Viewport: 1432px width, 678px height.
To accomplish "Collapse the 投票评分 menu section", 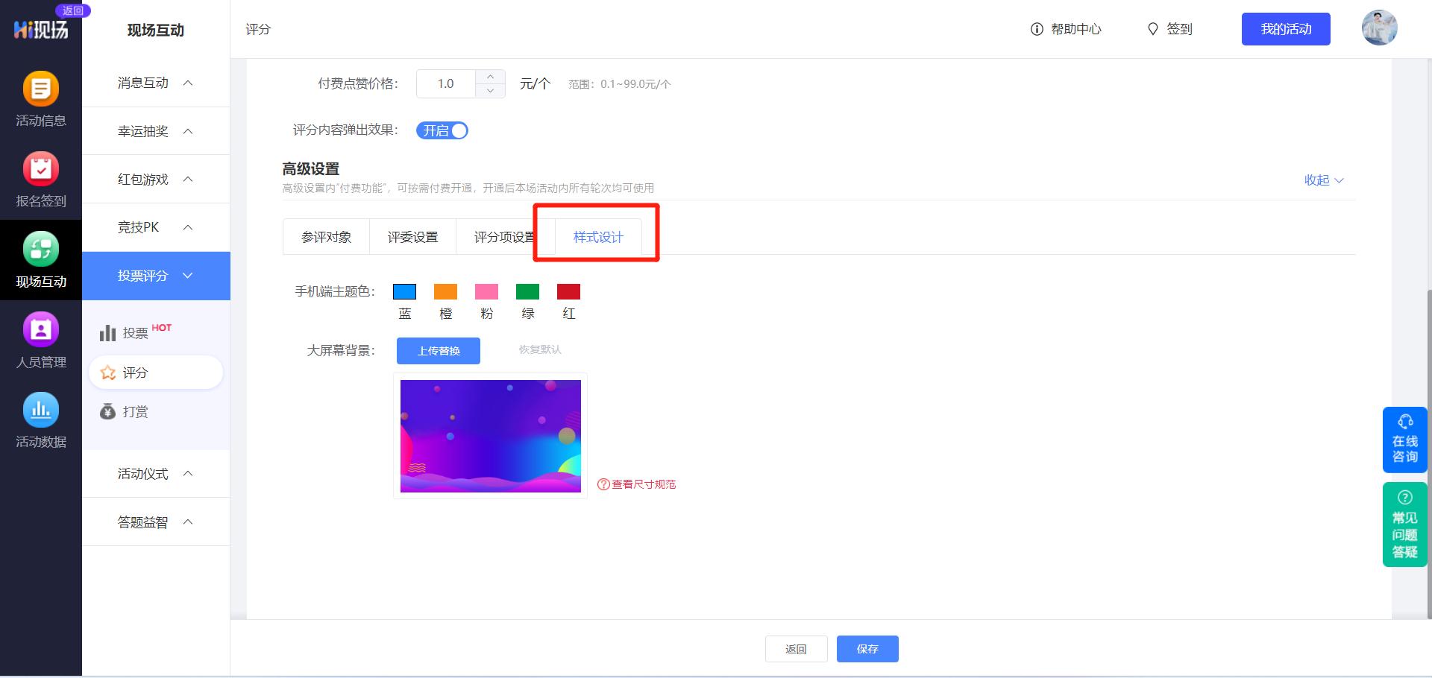I will tap(155, 276).
